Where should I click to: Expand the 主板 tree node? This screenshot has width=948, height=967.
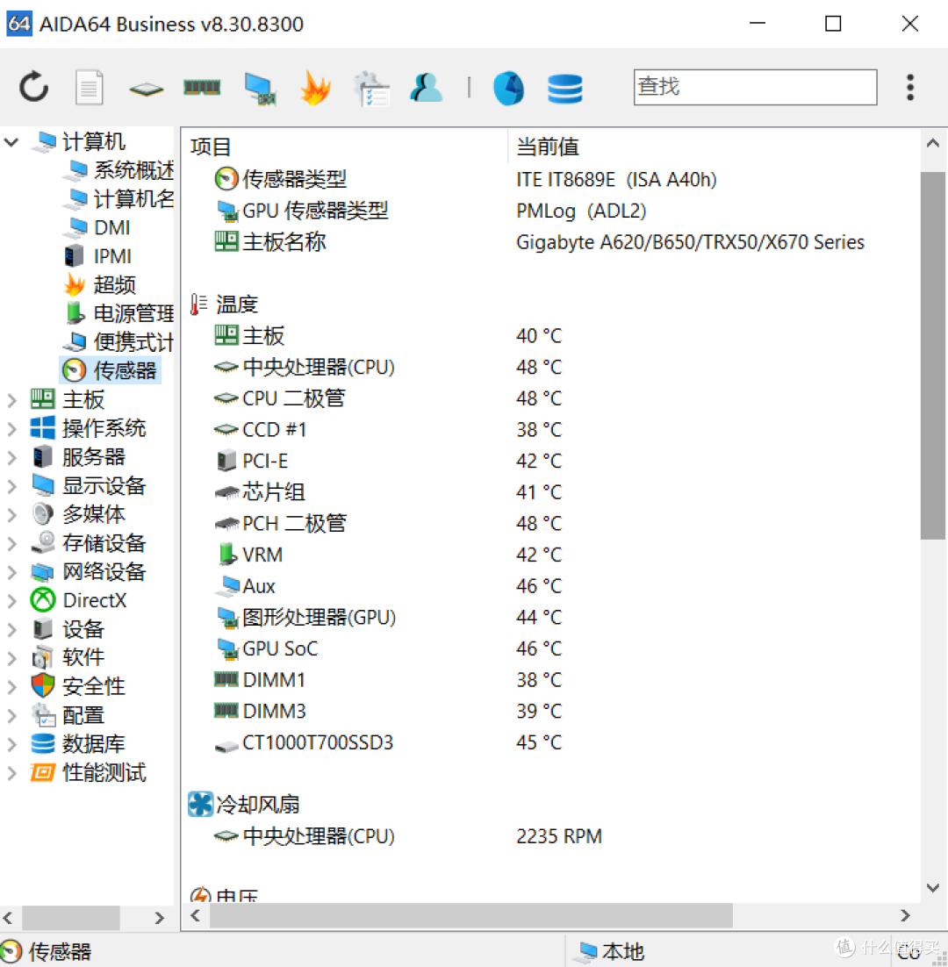point(11,400)
